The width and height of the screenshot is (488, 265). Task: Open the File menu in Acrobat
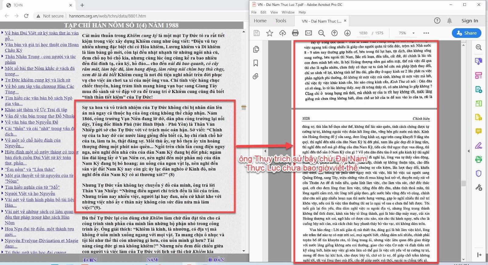(x=254, y=12)
